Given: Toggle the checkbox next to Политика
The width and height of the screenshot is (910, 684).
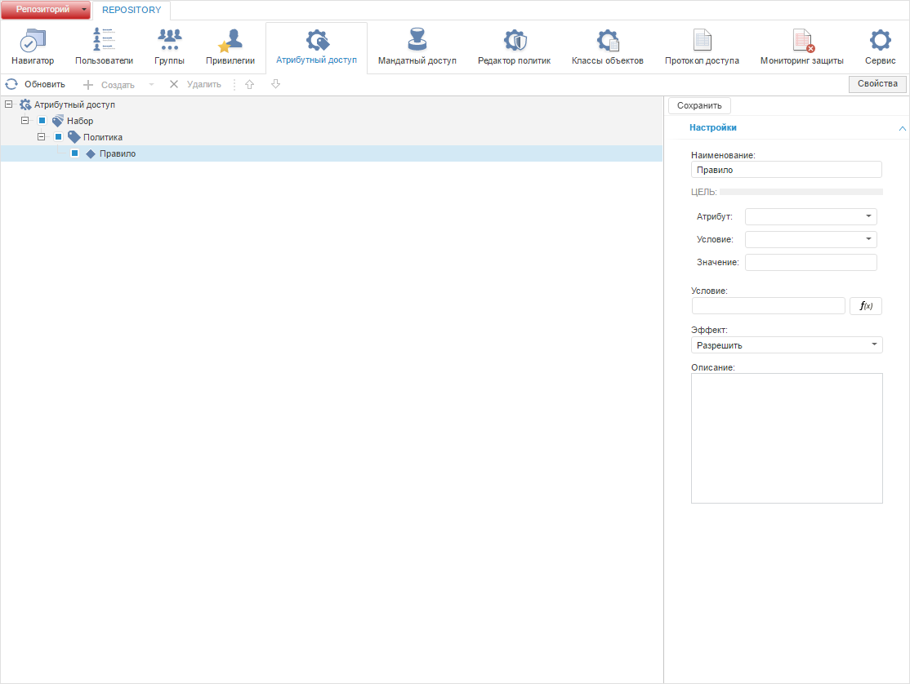Looking at the screenshot, I should tap(59, 137).
